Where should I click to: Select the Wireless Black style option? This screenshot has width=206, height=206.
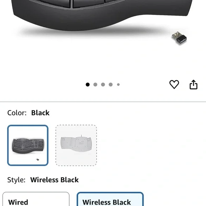(x=110, y=199)
